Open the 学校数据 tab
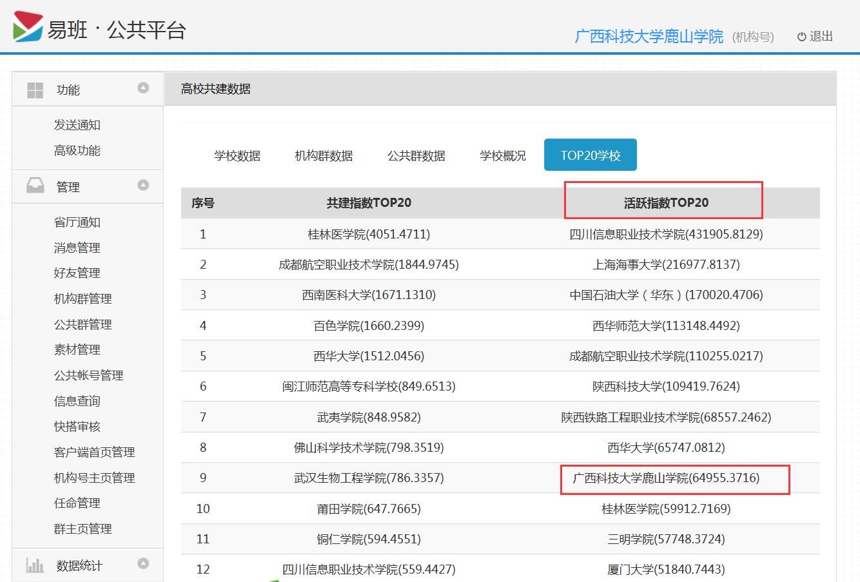Viewport: 860px width, 582px height. coord(237,155)
